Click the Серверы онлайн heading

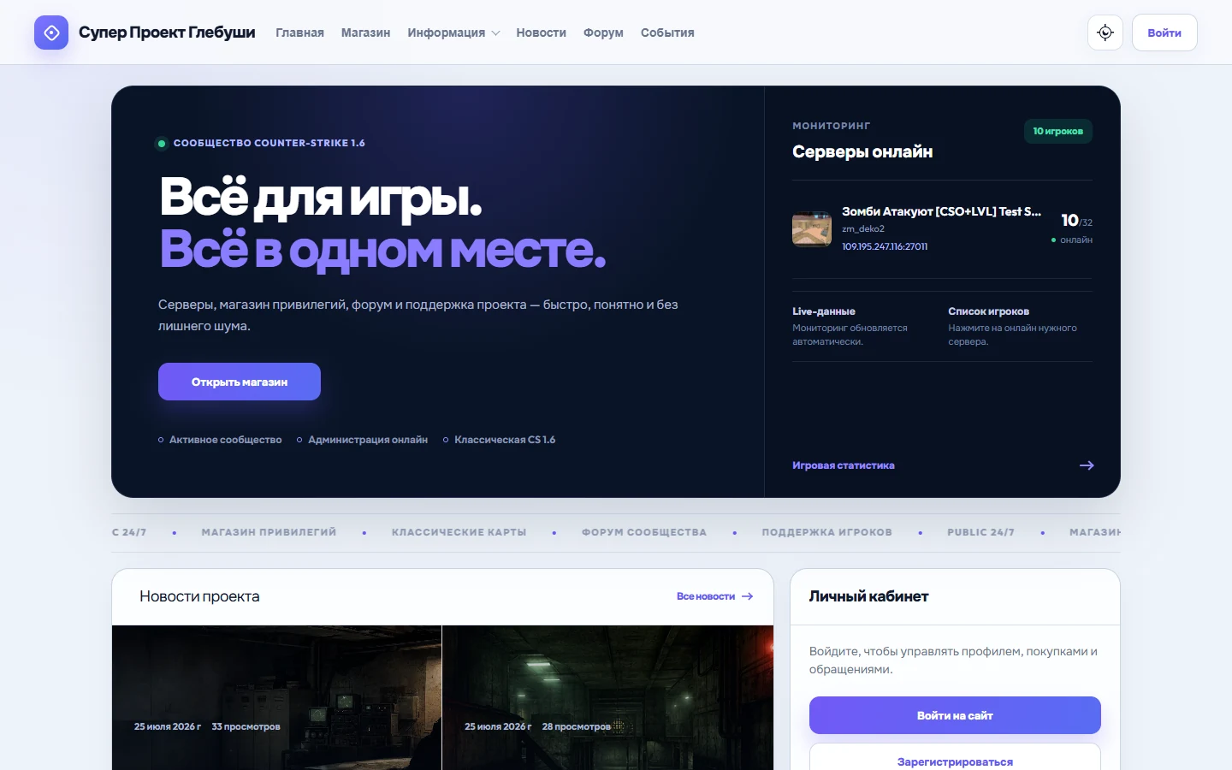coord(862,151)
